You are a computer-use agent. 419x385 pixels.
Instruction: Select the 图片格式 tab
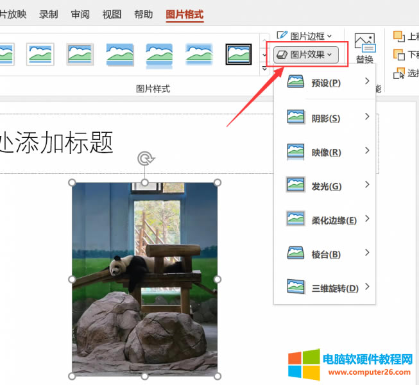click(x=184, y=14)
